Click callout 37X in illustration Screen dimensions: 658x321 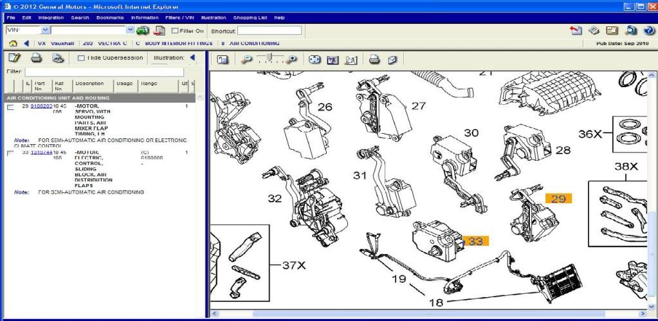click(294, 265)
